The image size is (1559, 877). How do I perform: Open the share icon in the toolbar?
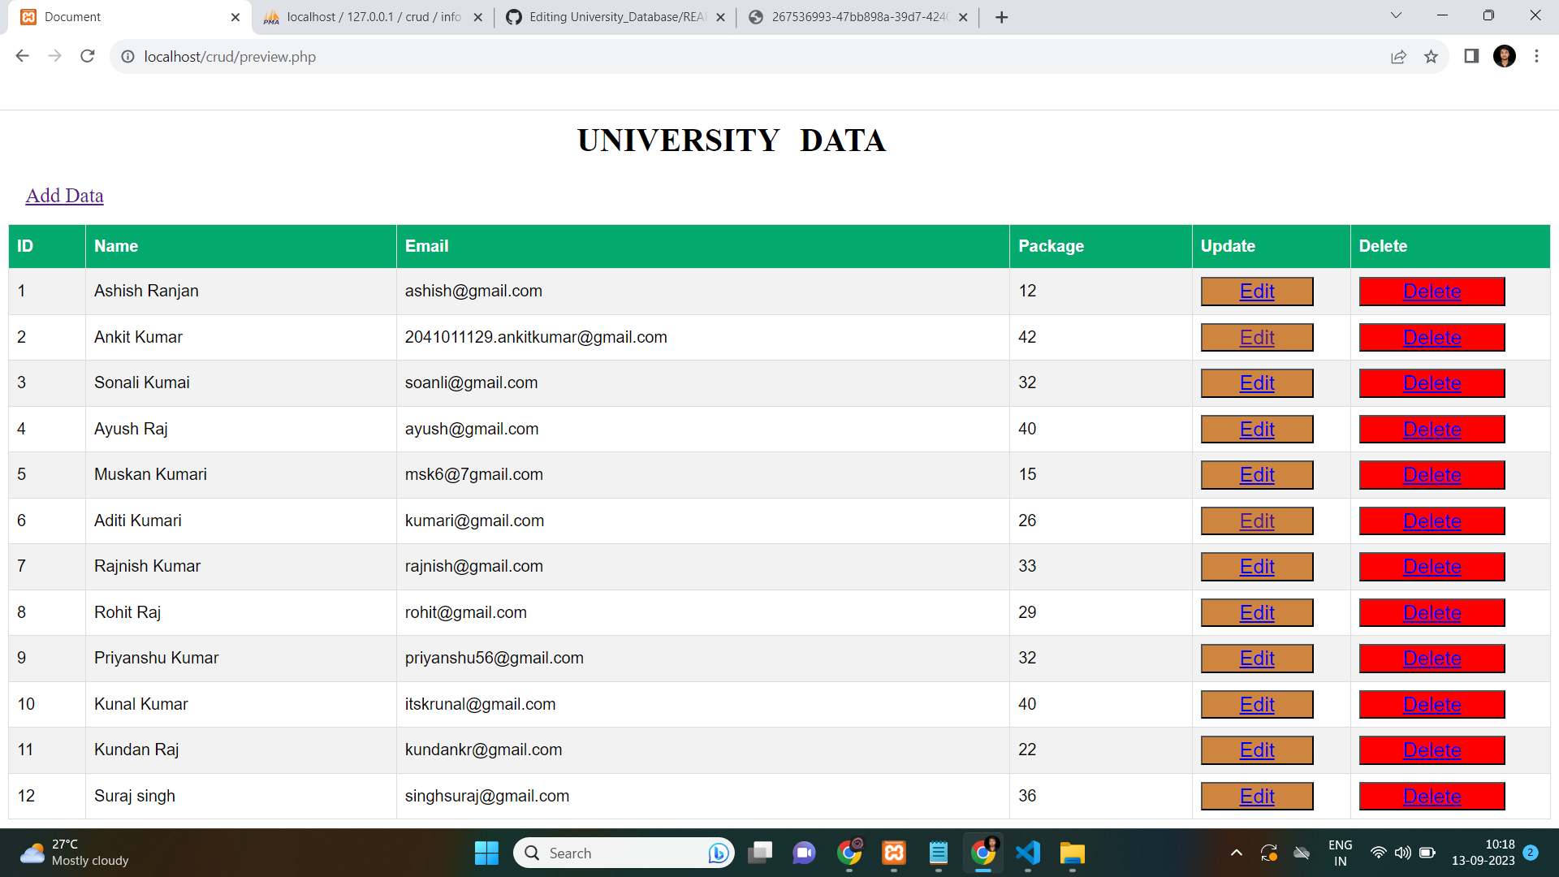pyautogui.click(x=1398, y=57)
